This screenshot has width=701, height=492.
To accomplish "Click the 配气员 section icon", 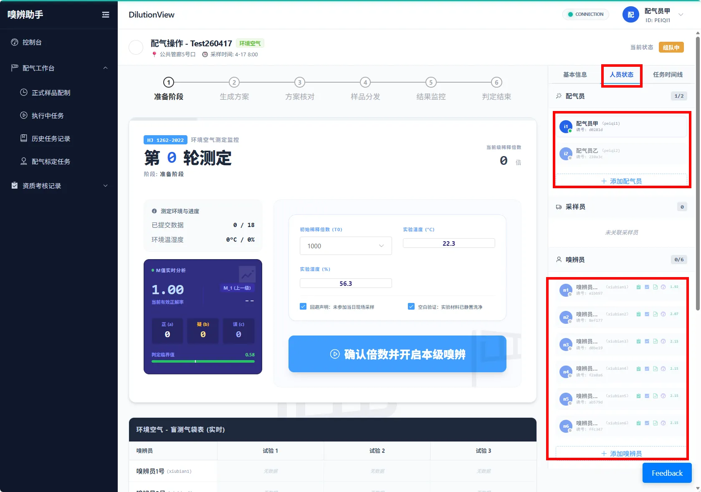I will click(x=559, y=96).
